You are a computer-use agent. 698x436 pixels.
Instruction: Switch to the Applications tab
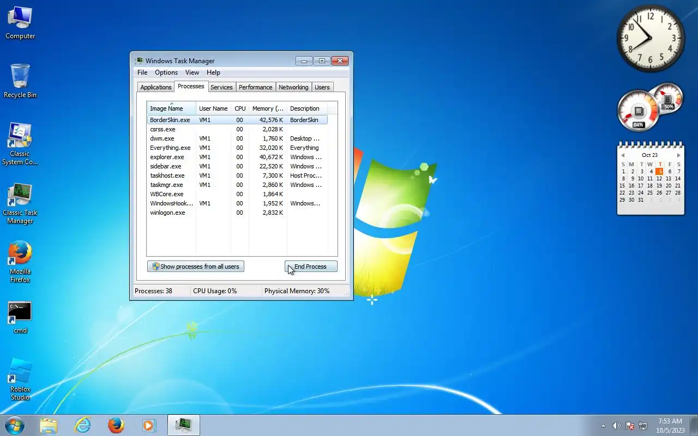[x=156, y=87]
